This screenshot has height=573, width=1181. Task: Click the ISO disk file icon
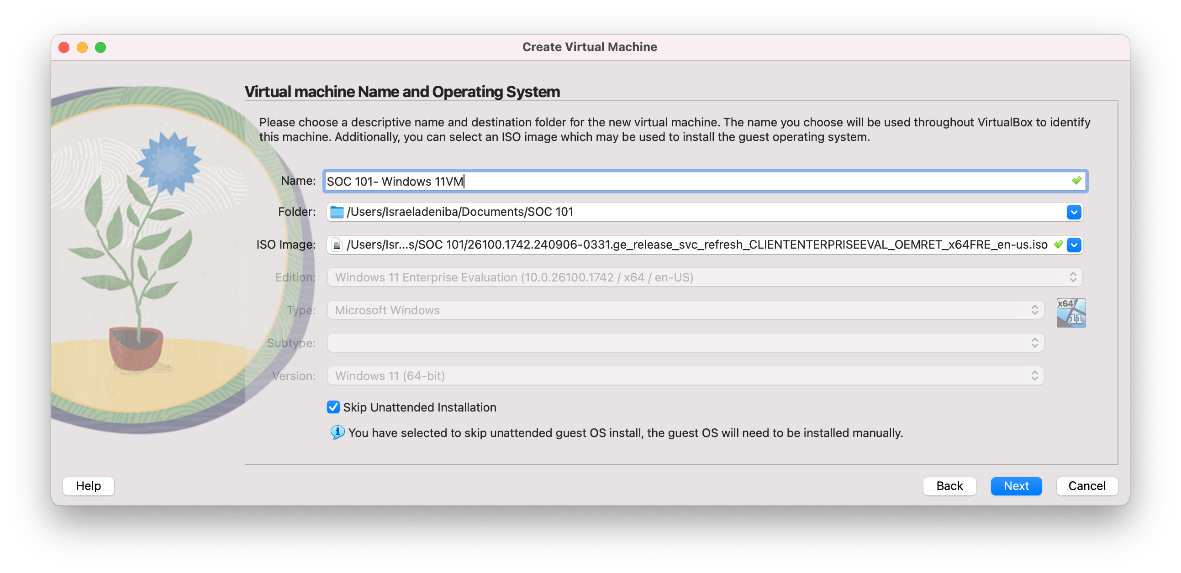(x=337, y=245)
